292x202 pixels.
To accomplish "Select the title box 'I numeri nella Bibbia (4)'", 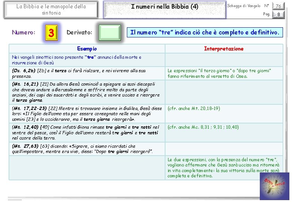I will coord(165,10).
